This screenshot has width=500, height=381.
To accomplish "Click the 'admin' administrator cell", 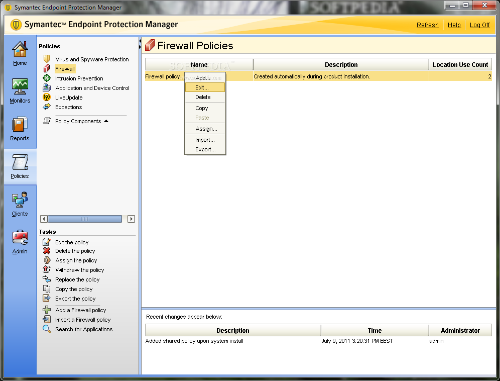I will 436,341.
